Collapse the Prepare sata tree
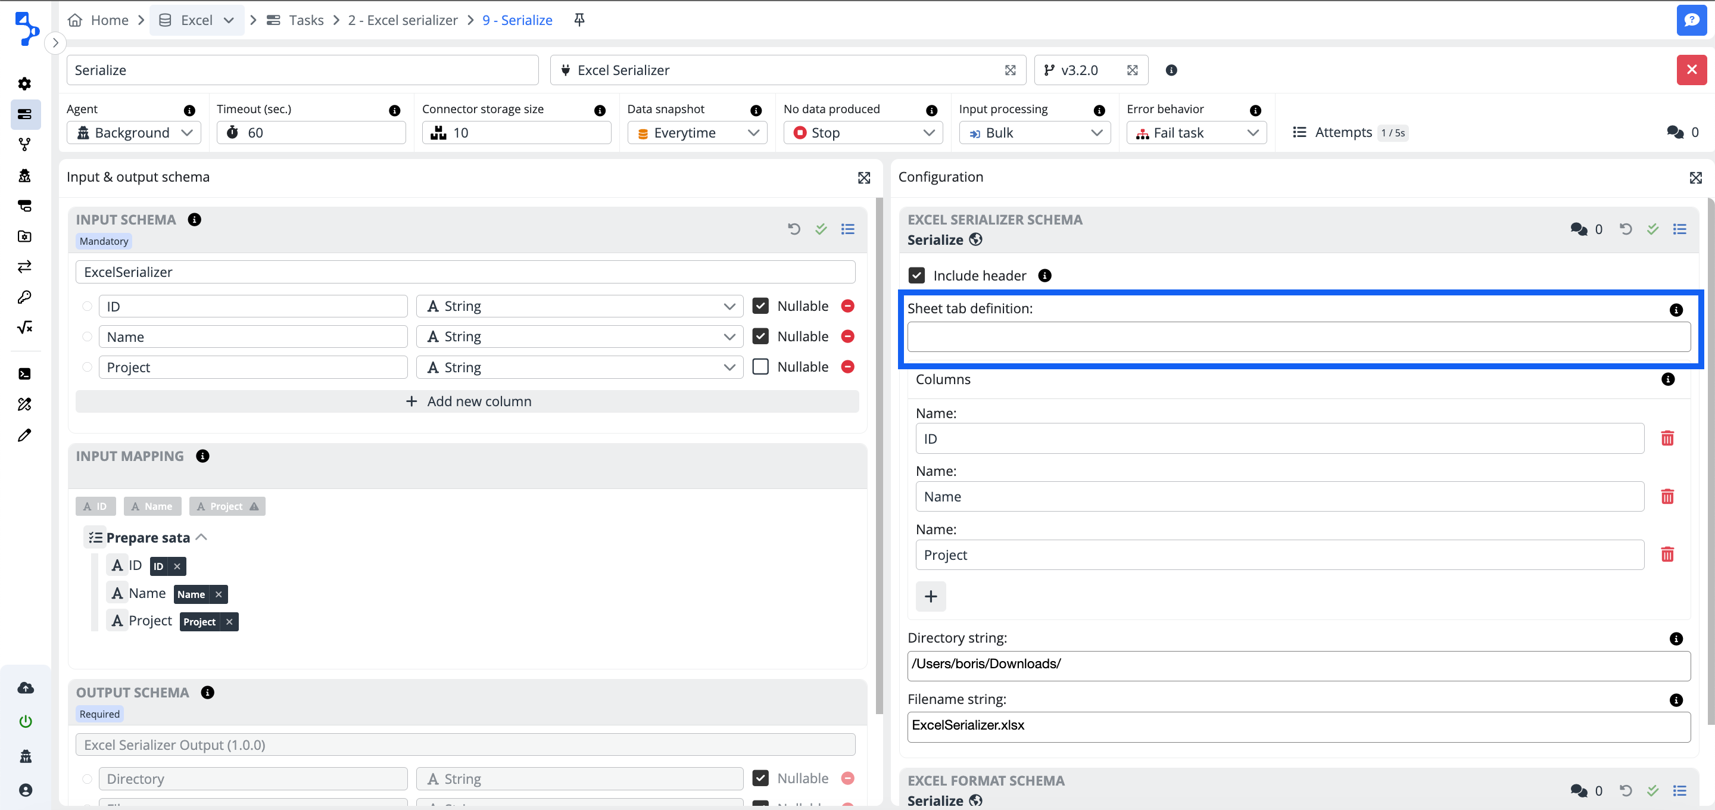Screen dimensions: 1715x810 (202, 537)
